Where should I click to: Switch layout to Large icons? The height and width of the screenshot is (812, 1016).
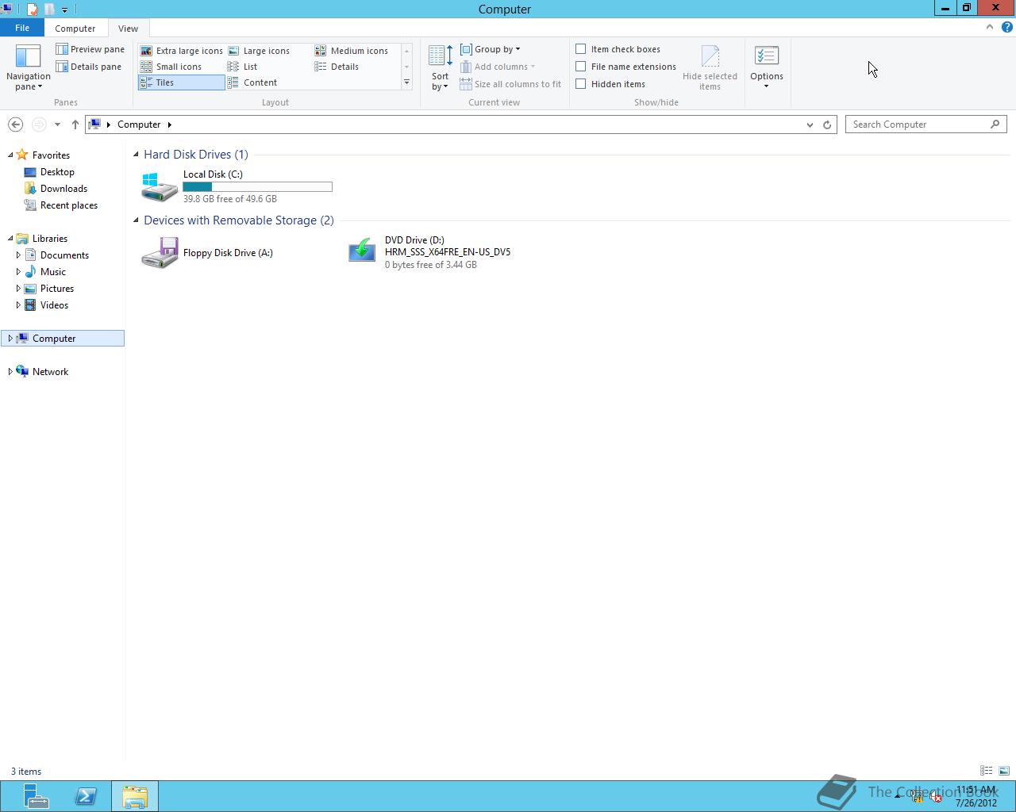click(259, 51)
